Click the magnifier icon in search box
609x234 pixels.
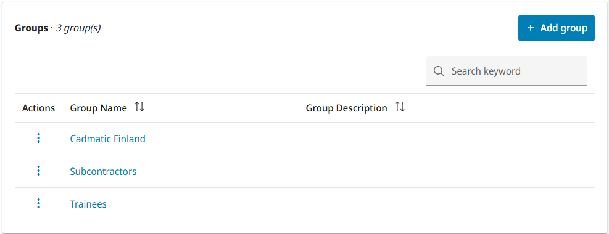(439, 71)
